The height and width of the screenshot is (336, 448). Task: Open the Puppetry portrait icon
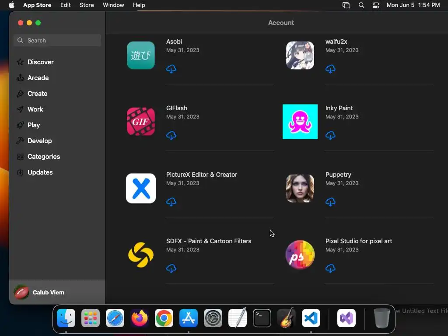[x=300, y=188]
